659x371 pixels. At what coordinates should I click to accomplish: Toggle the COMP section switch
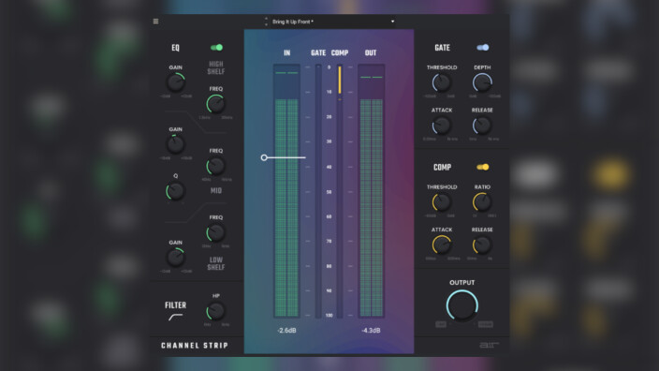pyautogui.click(x=482, y=167)
